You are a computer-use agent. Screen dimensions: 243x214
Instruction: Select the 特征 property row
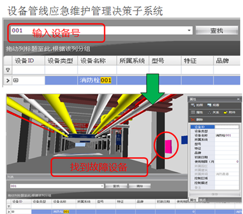pos(215,148)
